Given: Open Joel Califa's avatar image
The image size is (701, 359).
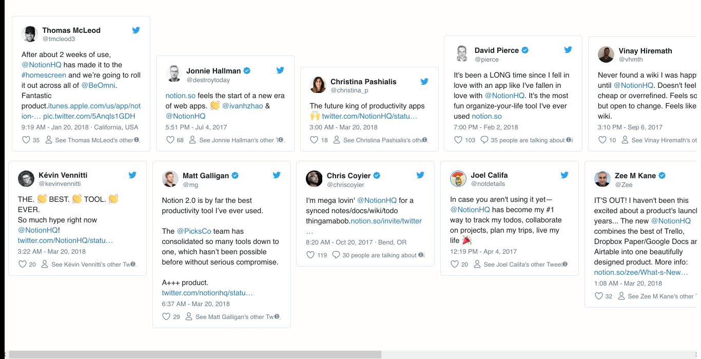Looking at the screenshot, I should [x=458, y=179].
